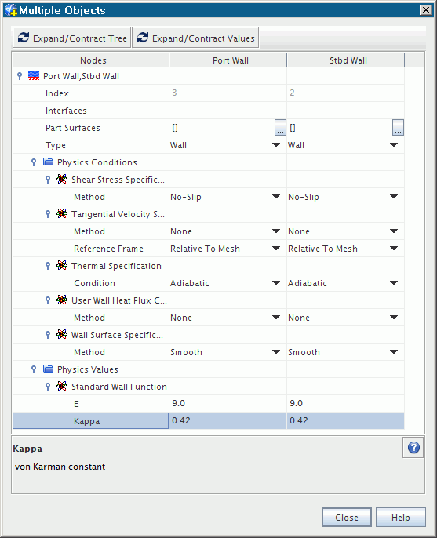Screen dimensions: 437x538
Task: Click the Expand/Contract Tree button
Action: [72, 38]
